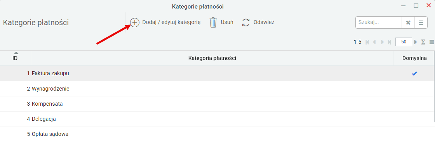Click the Odśwież refresh arrows icon
435x156 pixels.
click(x=246, y=22)
